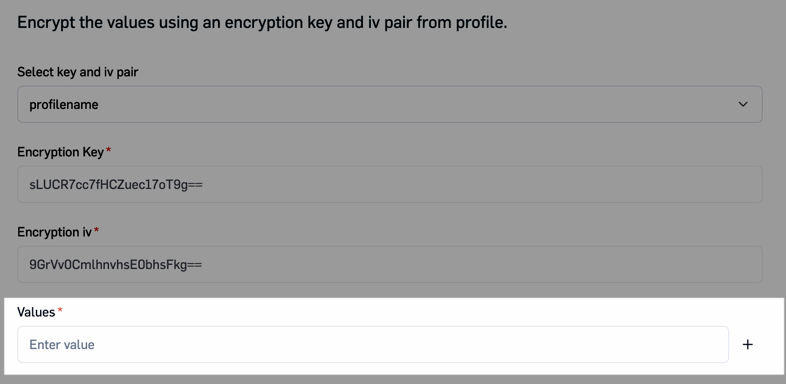Click the required asterisk beside Values
The image size is (786, 384).
click(60, 310)
